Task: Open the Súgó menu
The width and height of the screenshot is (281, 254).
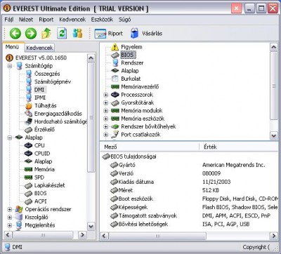Action: click(x=124, y=20)
